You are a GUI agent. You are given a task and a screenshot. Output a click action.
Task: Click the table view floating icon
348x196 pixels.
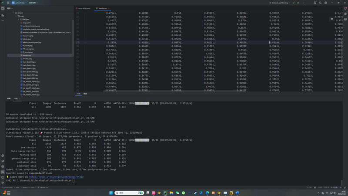pos(332,19)
